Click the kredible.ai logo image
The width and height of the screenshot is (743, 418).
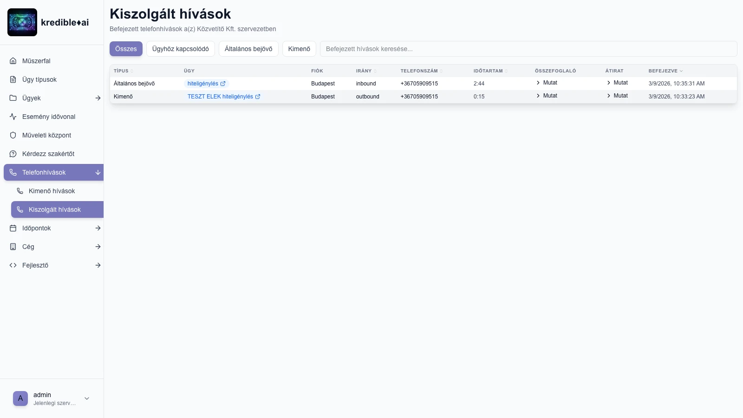point(22,22)
